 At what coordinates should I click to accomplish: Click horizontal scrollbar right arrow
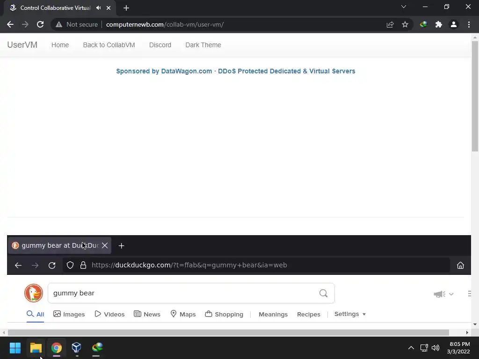click(467, 332)
